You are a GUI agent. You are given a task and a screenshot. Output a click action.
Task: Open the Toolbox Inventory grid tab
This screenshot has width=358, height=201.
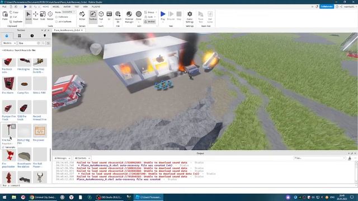click(x=19, y=36)
